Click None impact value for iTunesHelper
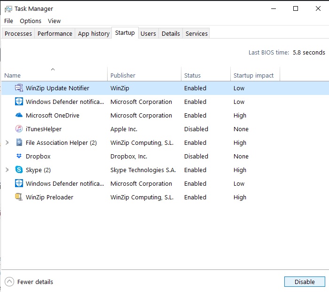Screen dimensions: 329x292 pyautogui.click(x=241, y=129)
